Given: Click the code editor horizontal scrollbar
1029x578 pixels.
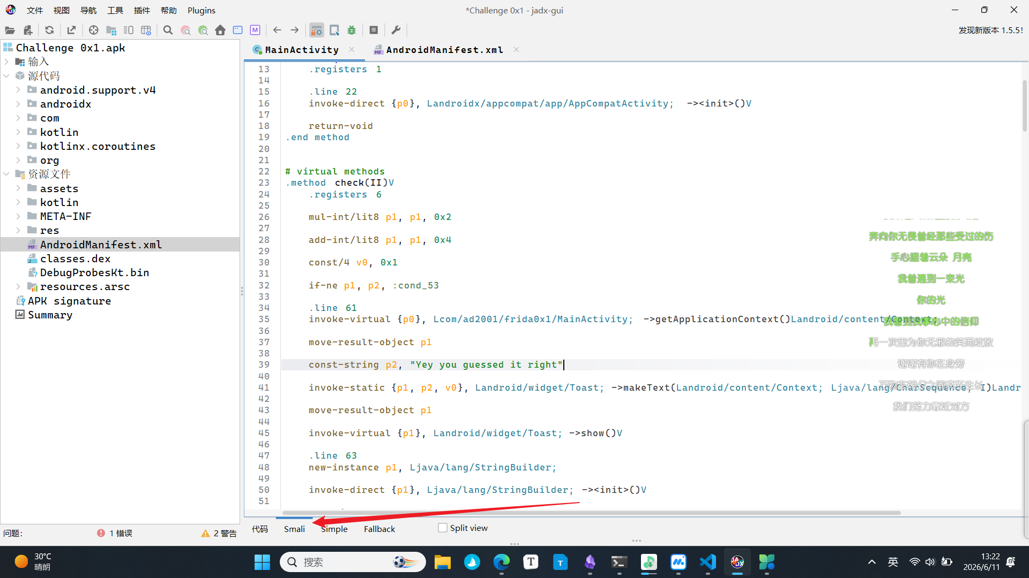Looking at the screenshot, I should (591, 513).
